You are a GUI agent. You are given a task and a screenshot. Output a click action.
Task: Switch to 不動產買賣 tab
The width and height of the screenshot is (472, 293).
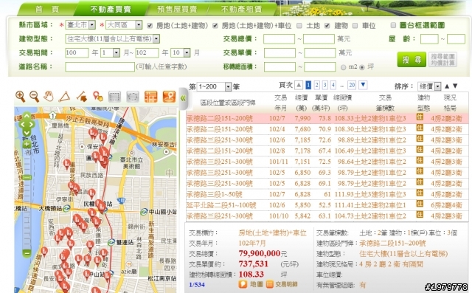[111, 9]
